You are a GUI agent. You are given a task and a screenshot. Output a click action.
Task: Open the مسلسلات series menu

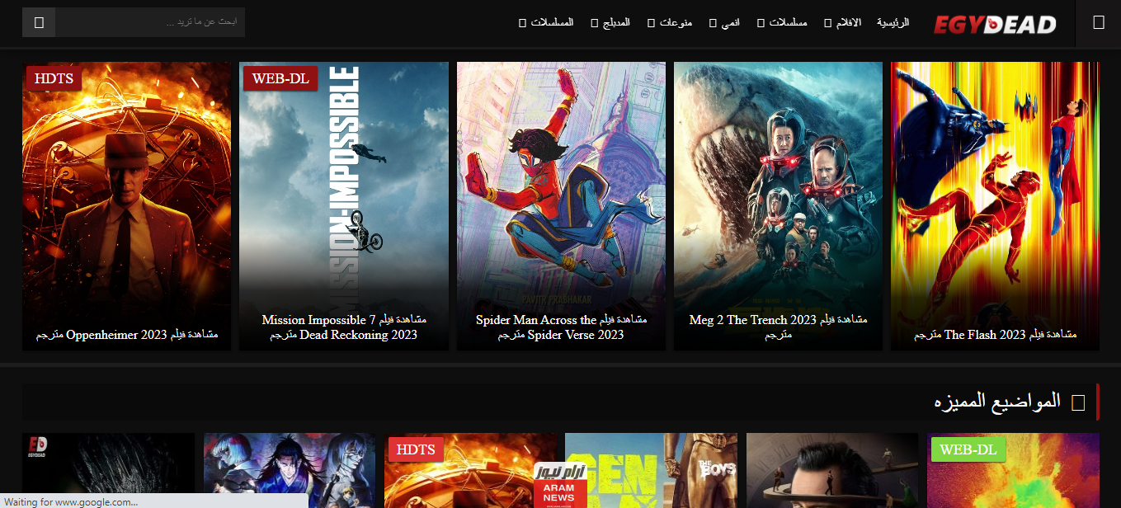pyautogui.click(x=788, y=22)
